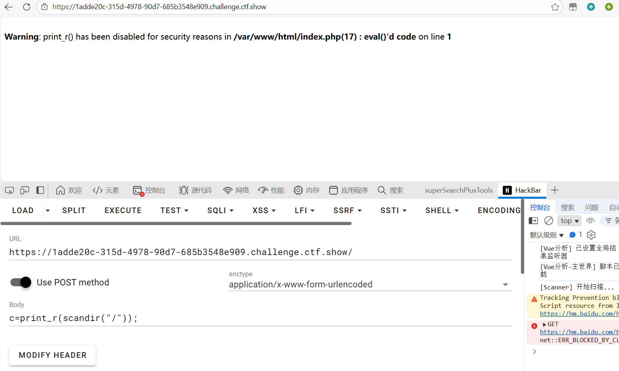Screen dimensions: 619x371
Task: Reload the page with the refresh icon
Action: (26, 7)
